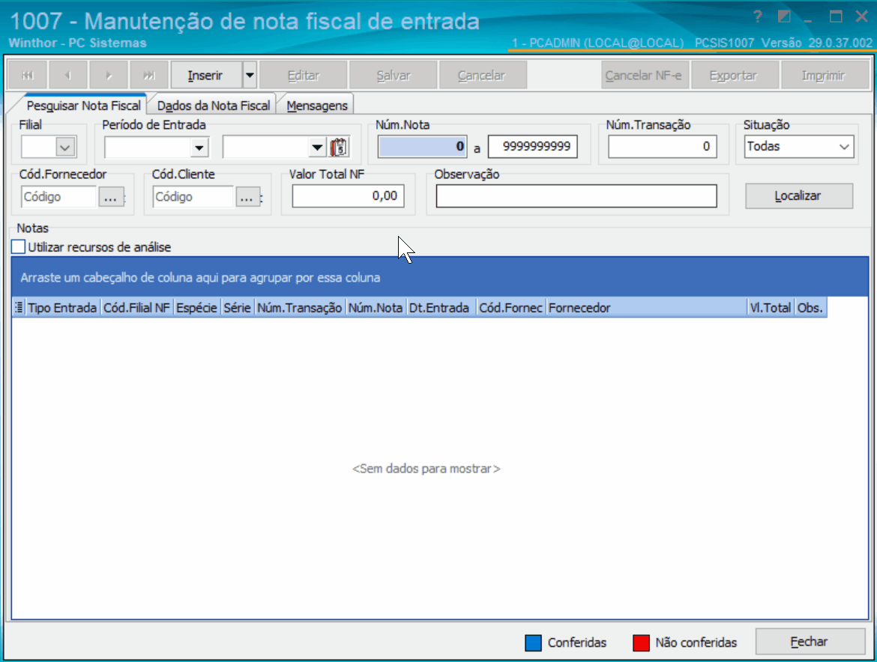Open end date dropdown in Período de Entrada

tap(317, 148)
